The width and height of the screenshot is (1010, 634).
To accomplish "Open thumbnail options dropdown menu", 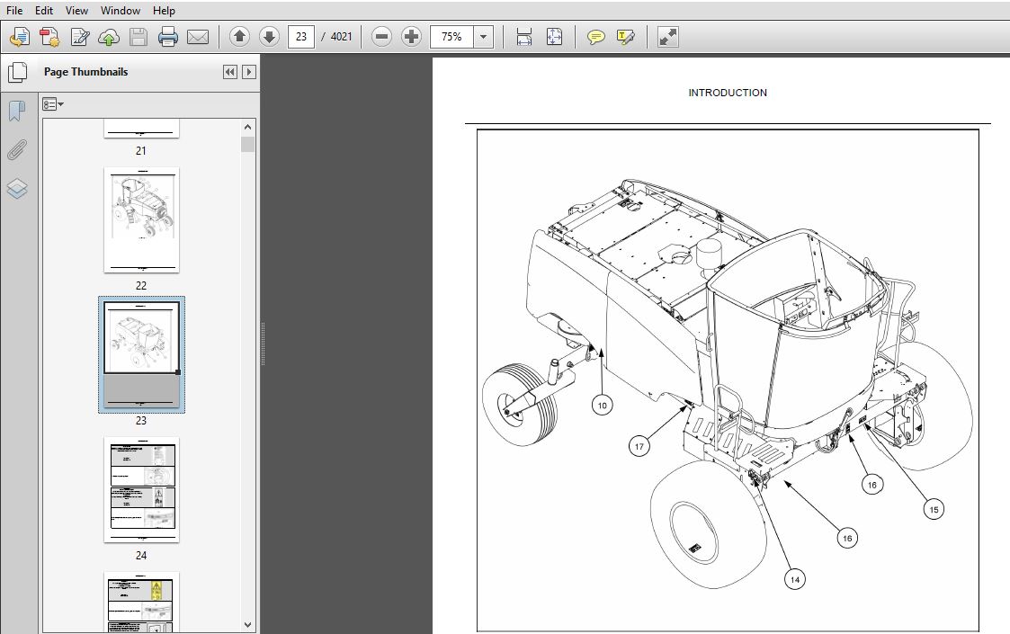I will click(x=53, y=103).
